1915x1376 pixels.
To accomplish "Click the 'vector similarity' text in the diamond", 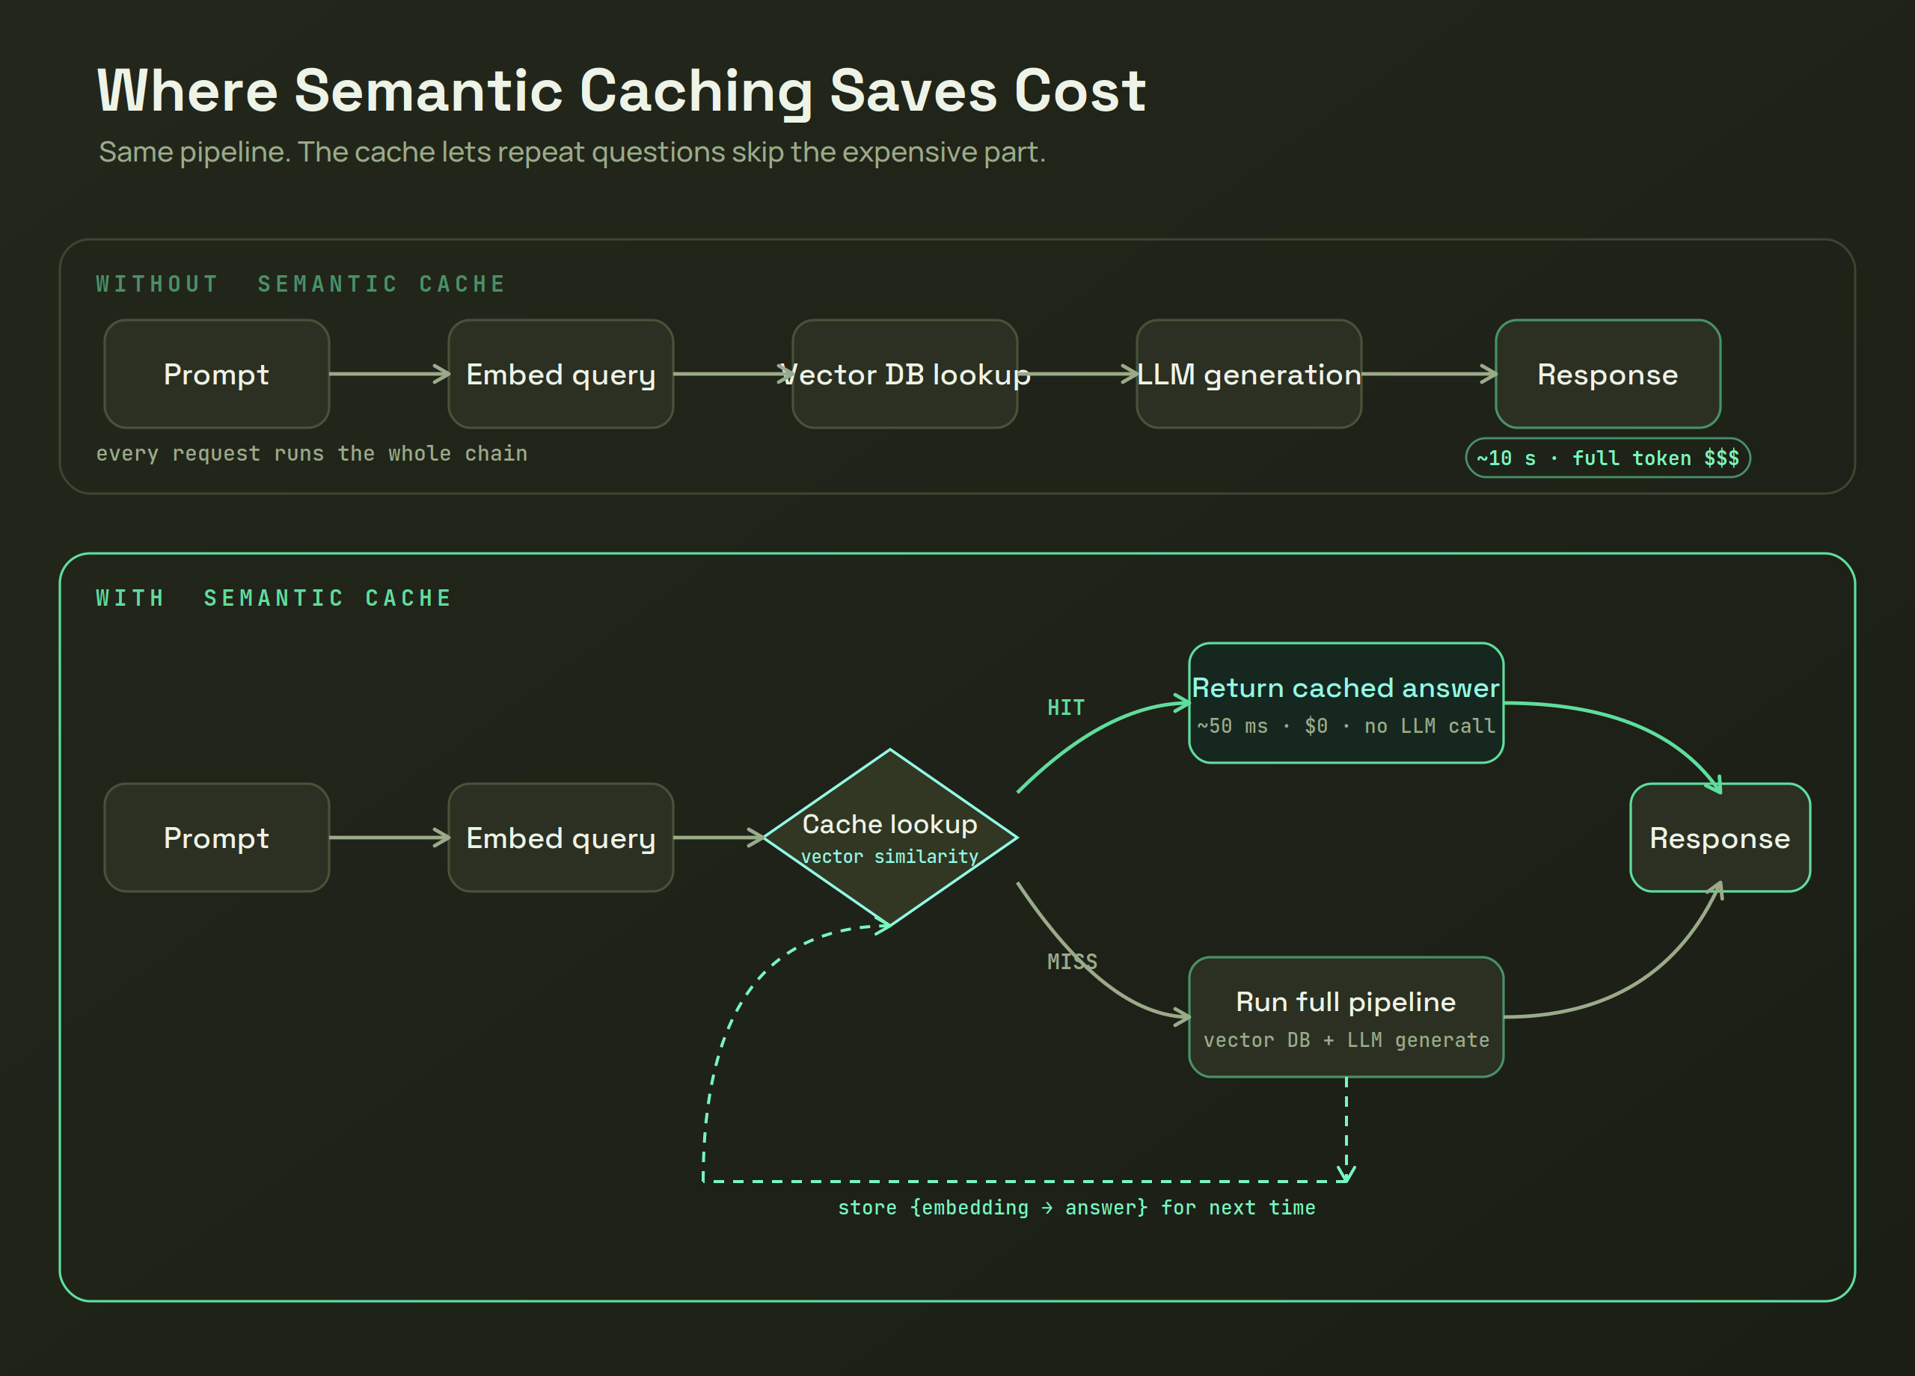I will pyautogui.click(x=890, y=857).
